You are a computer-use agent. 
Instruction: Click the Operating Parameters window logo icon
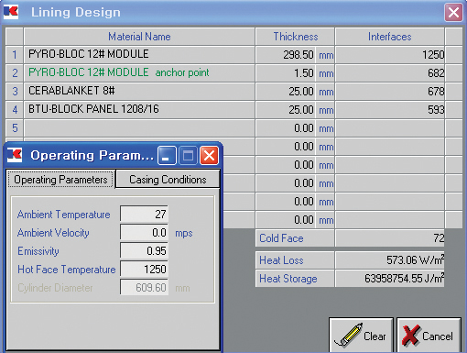15,155
